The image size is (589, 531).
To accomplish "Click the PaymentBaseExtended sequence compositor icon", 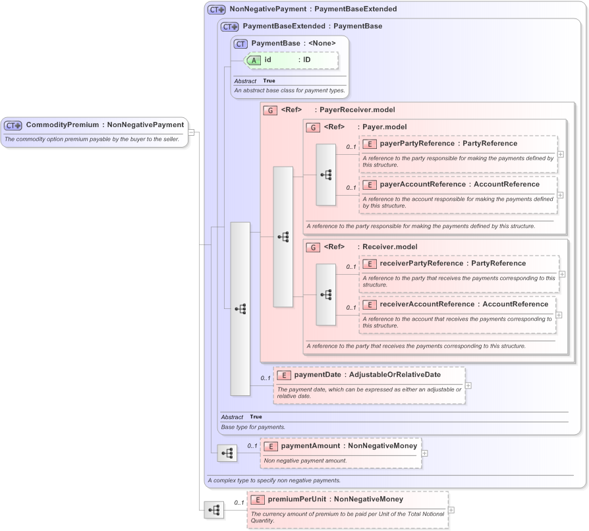I will pyautogui.click(x=240, y=309).
